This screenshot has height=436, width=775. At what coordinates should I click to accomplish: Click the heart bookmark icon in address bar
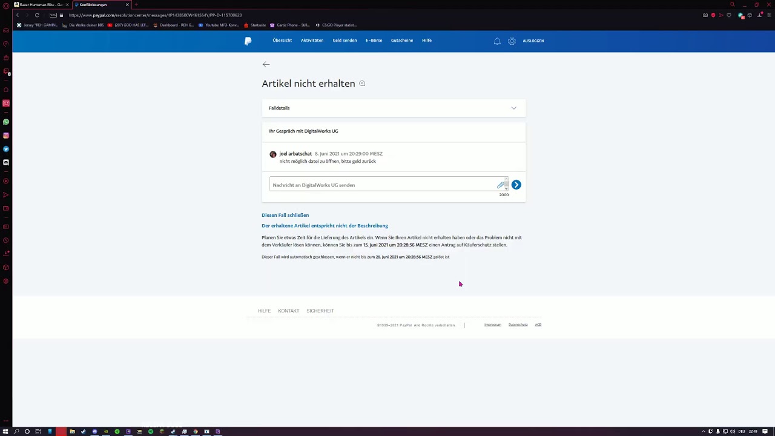(729, 15)
